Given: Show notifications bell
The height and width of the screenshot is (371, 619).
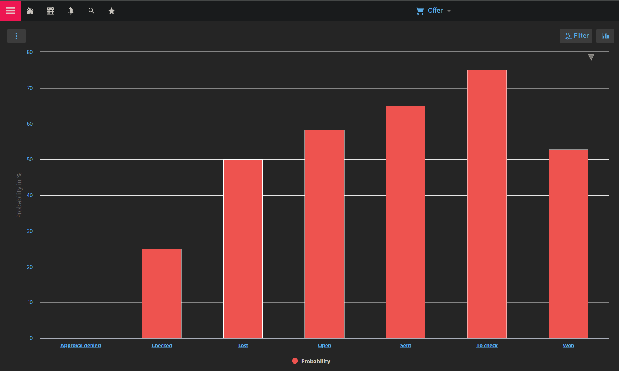Looking at the screenshot, I should tap(71, 11).
